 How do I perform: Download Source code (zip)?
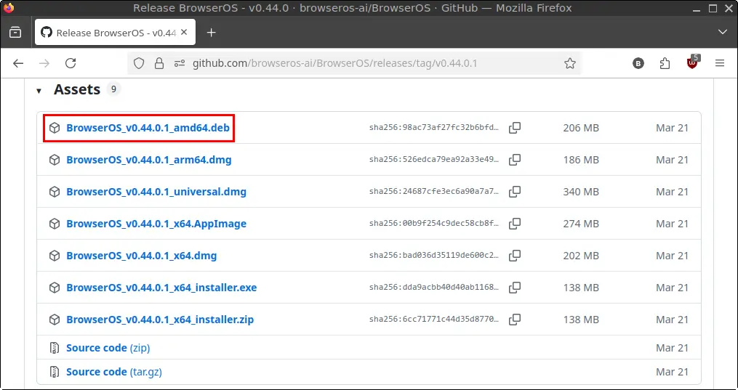click(x=108, y=348)
